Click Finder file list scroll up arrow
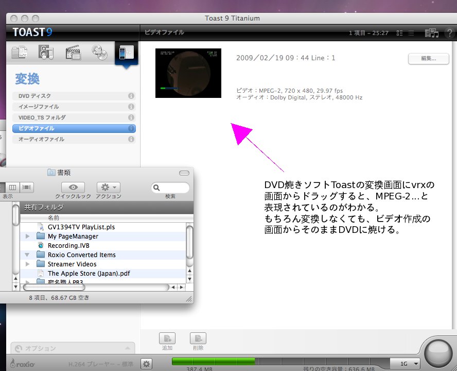This screenshot has height=371, width=457. (x=190, y=271)
